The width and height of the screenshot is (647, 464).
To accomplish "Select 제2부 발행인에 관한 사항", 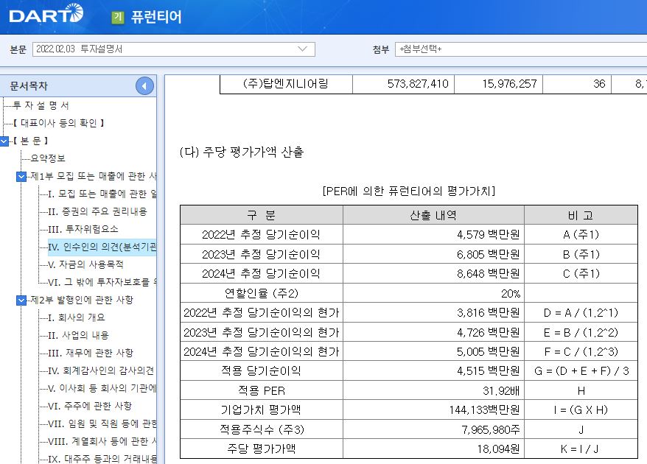I will [82, 300].
